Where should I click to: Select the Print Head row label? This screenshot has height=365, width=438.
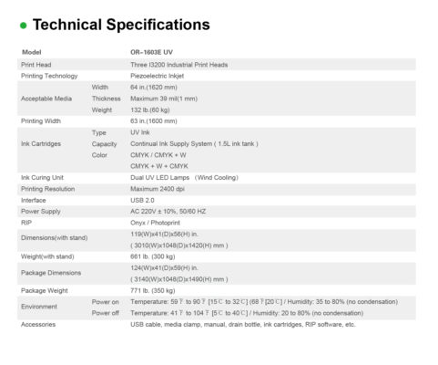[36, 65]
